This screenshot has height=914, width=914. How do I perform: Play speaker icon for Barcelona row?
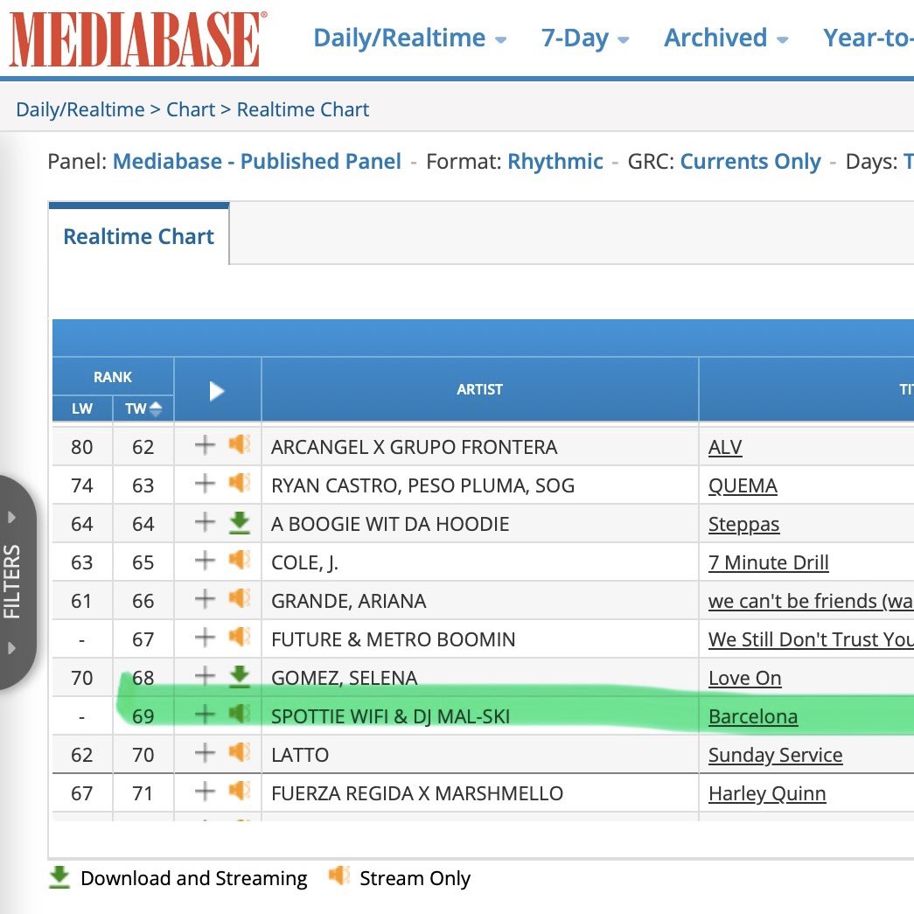239,714
